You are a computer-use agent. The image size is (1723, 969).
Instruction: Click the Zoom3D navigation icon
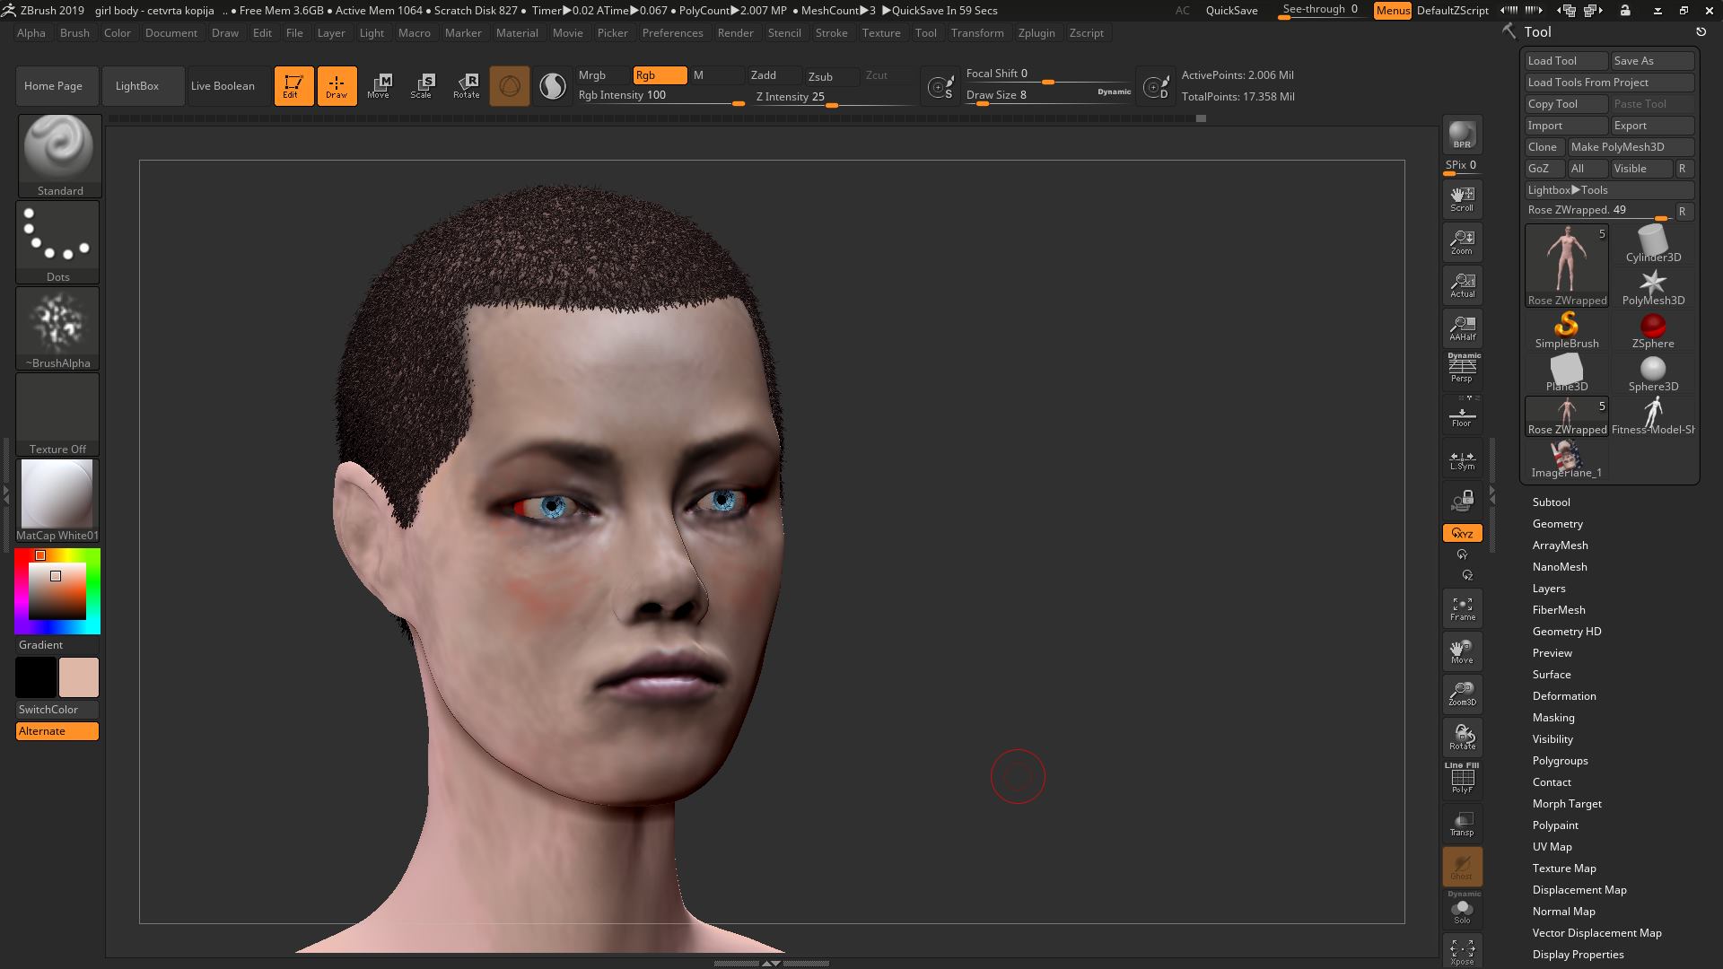coord(1462,694)
